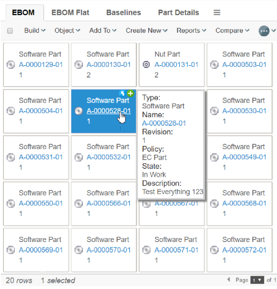The width and height of the screenshot is (277, 289).
Task: Click the Nut Part icon for A-0000131-01
Action: coord(146,65)
